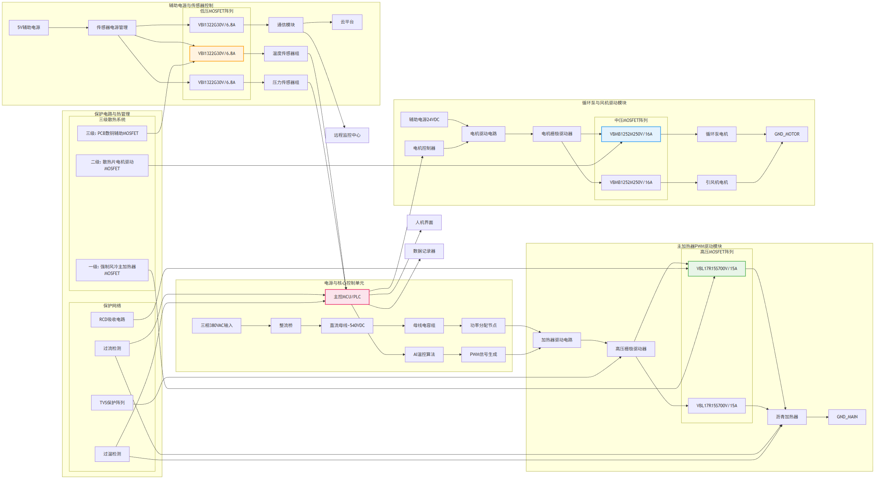Select the RCD吸收电路 node

[x=112, y=320]
